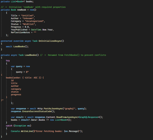Click comment 'Renamed from FetchBooks() to prevent conflicts'

(x=77, y=55)
